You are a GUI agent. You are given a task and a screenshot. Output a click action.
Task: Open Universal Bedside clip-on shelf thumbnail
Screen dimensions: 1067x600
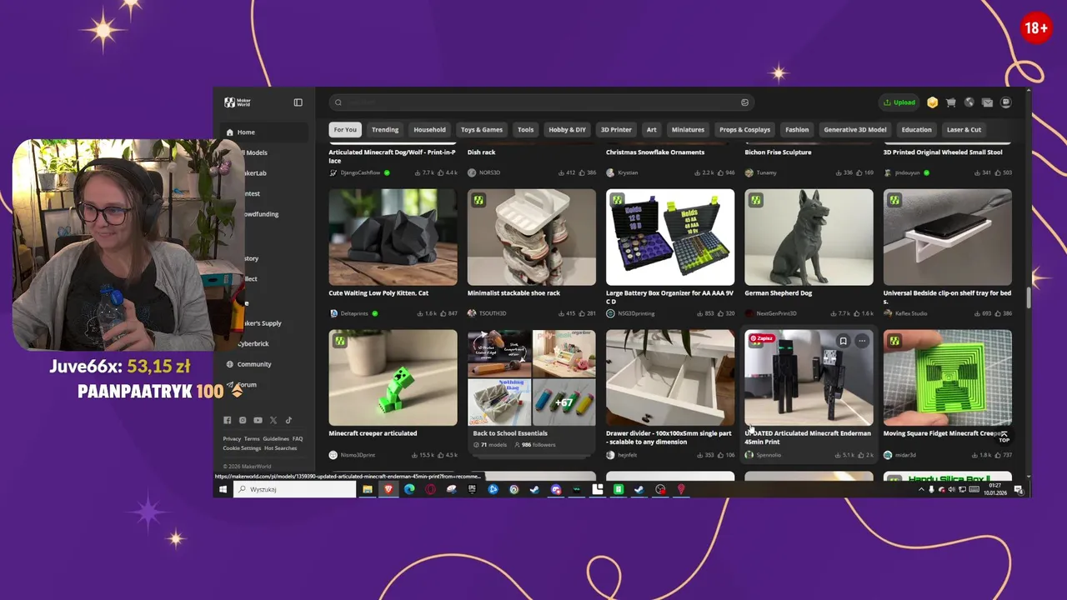[x=948, y=237]
